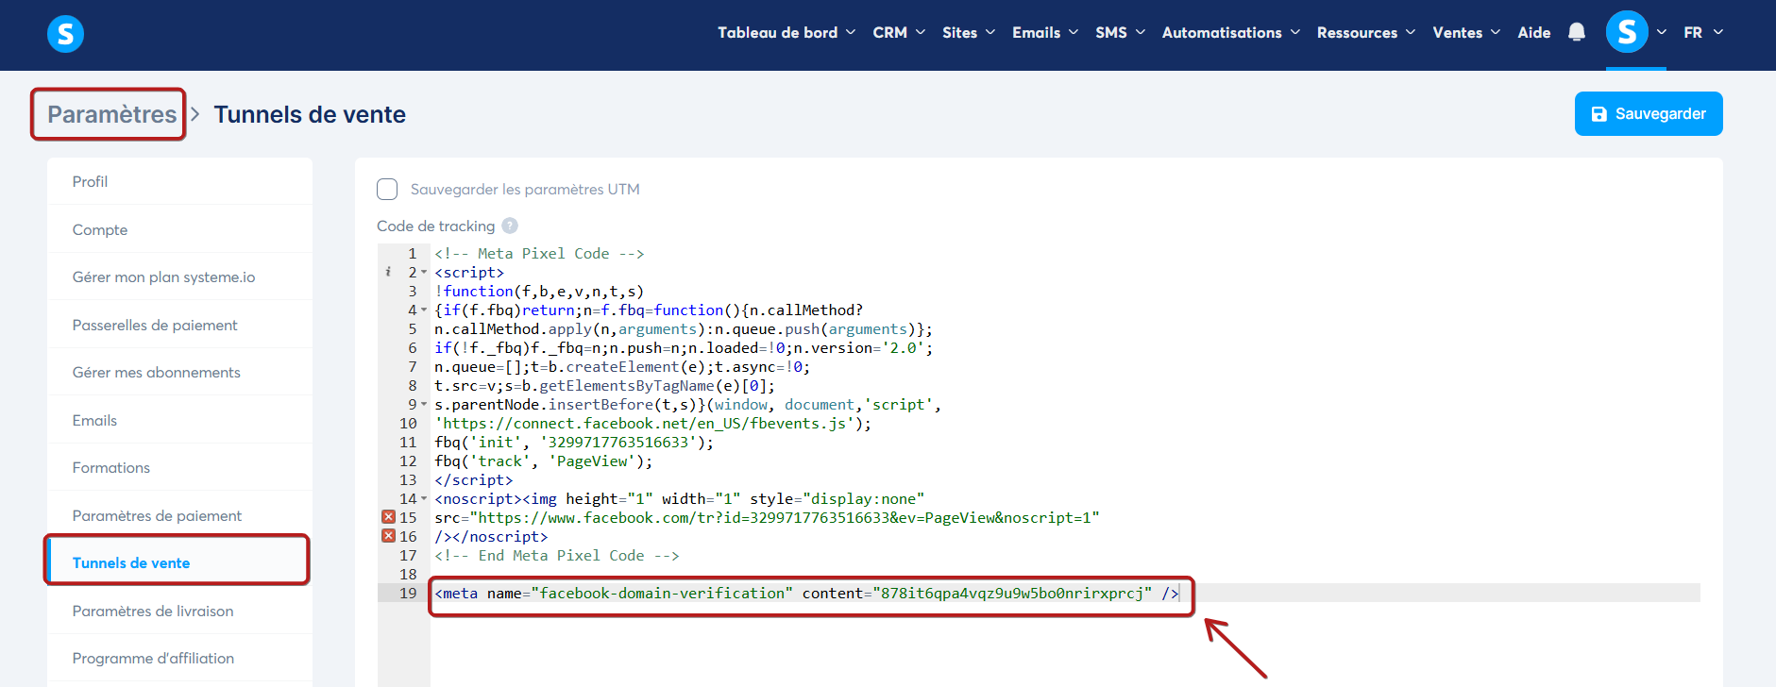Click the help icon beside Code de tracking
The height and width of the screenshot is (687, 1776).
point(510,226)
